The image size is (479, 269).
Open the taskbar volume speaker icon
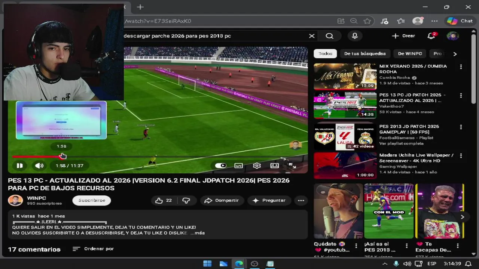[407, 264]
